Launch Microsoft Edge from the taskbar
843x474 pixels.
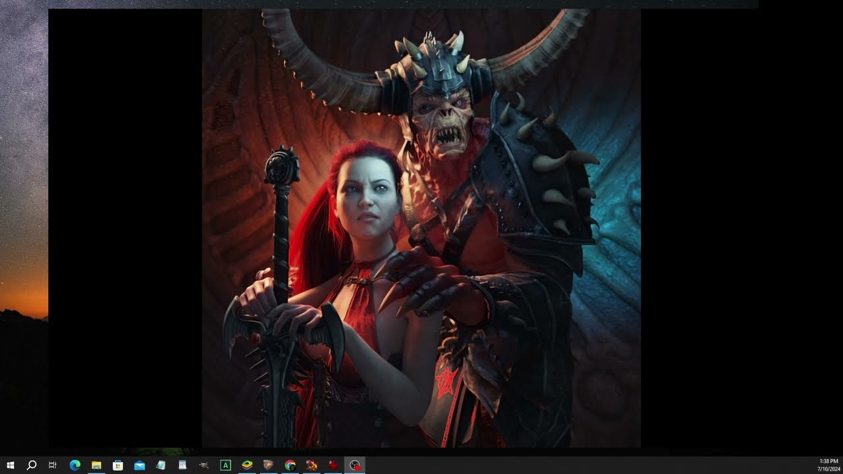click(x=74, y=465)
